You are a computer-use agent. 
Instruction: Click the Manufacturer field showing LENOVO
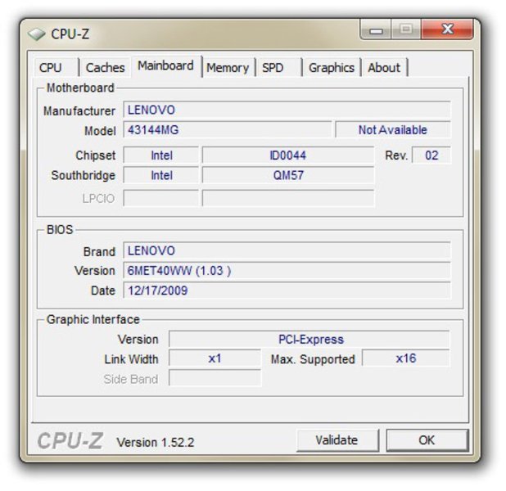[287, 110]
